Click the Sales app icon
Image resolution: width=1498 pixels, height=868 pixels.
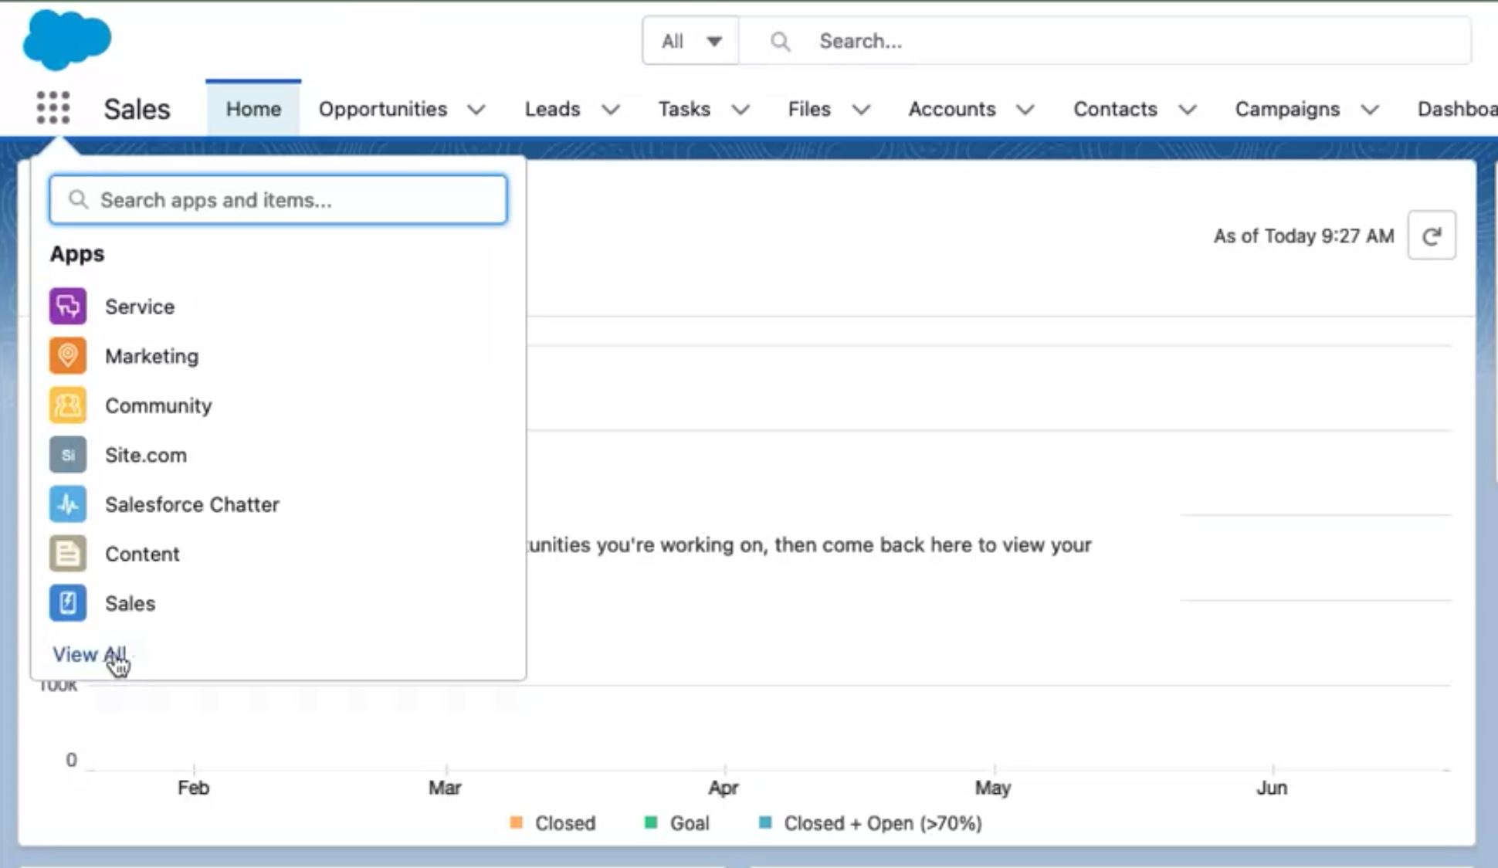coord(68,603)
